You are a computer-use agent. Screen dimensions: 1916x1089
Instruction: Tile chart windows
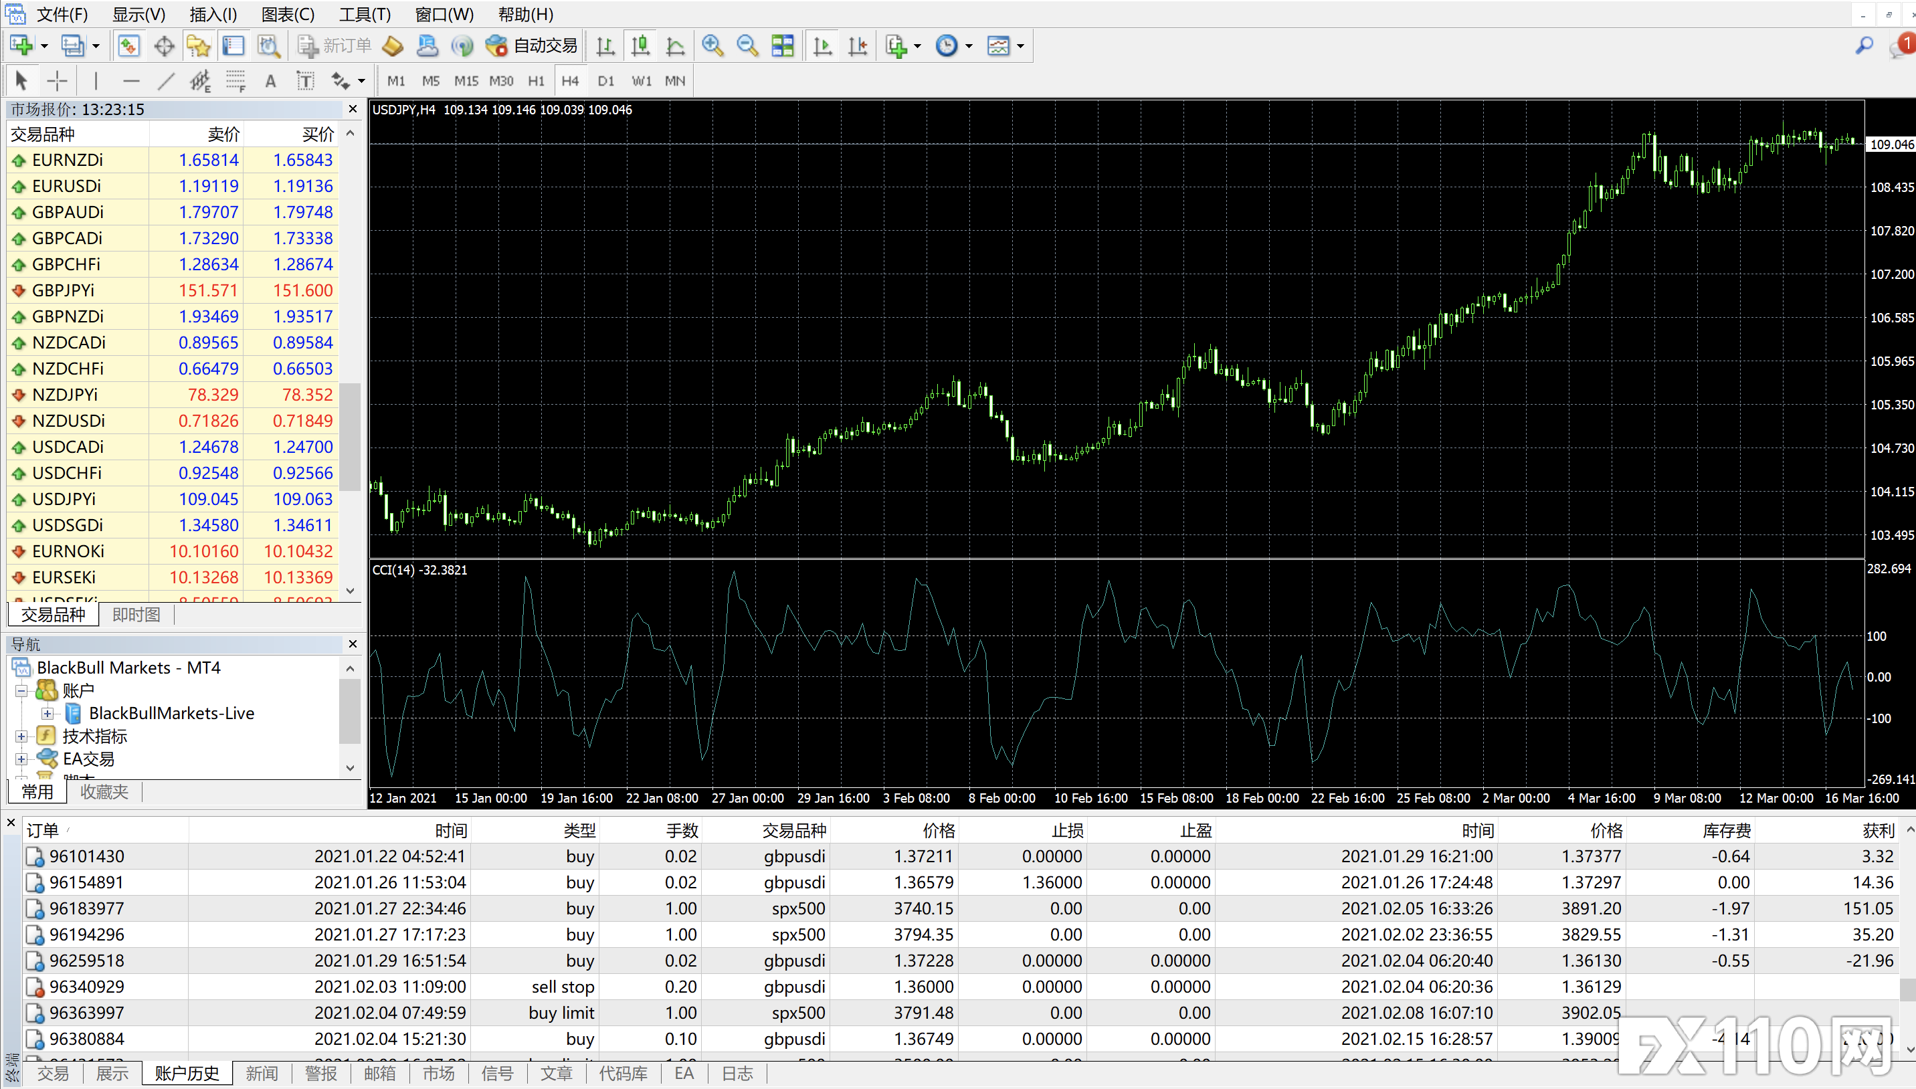[x=782, y=45]
